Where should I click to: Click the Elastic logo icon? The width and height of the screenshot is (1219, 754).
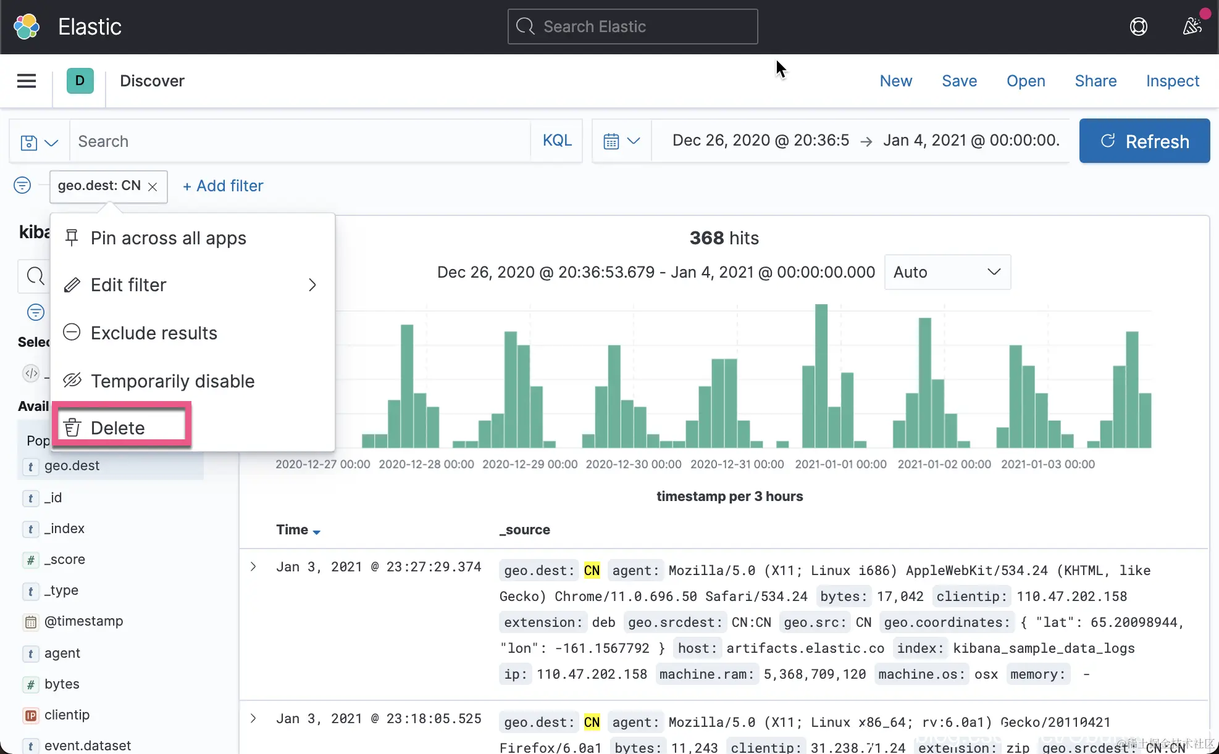click(27, 27)
